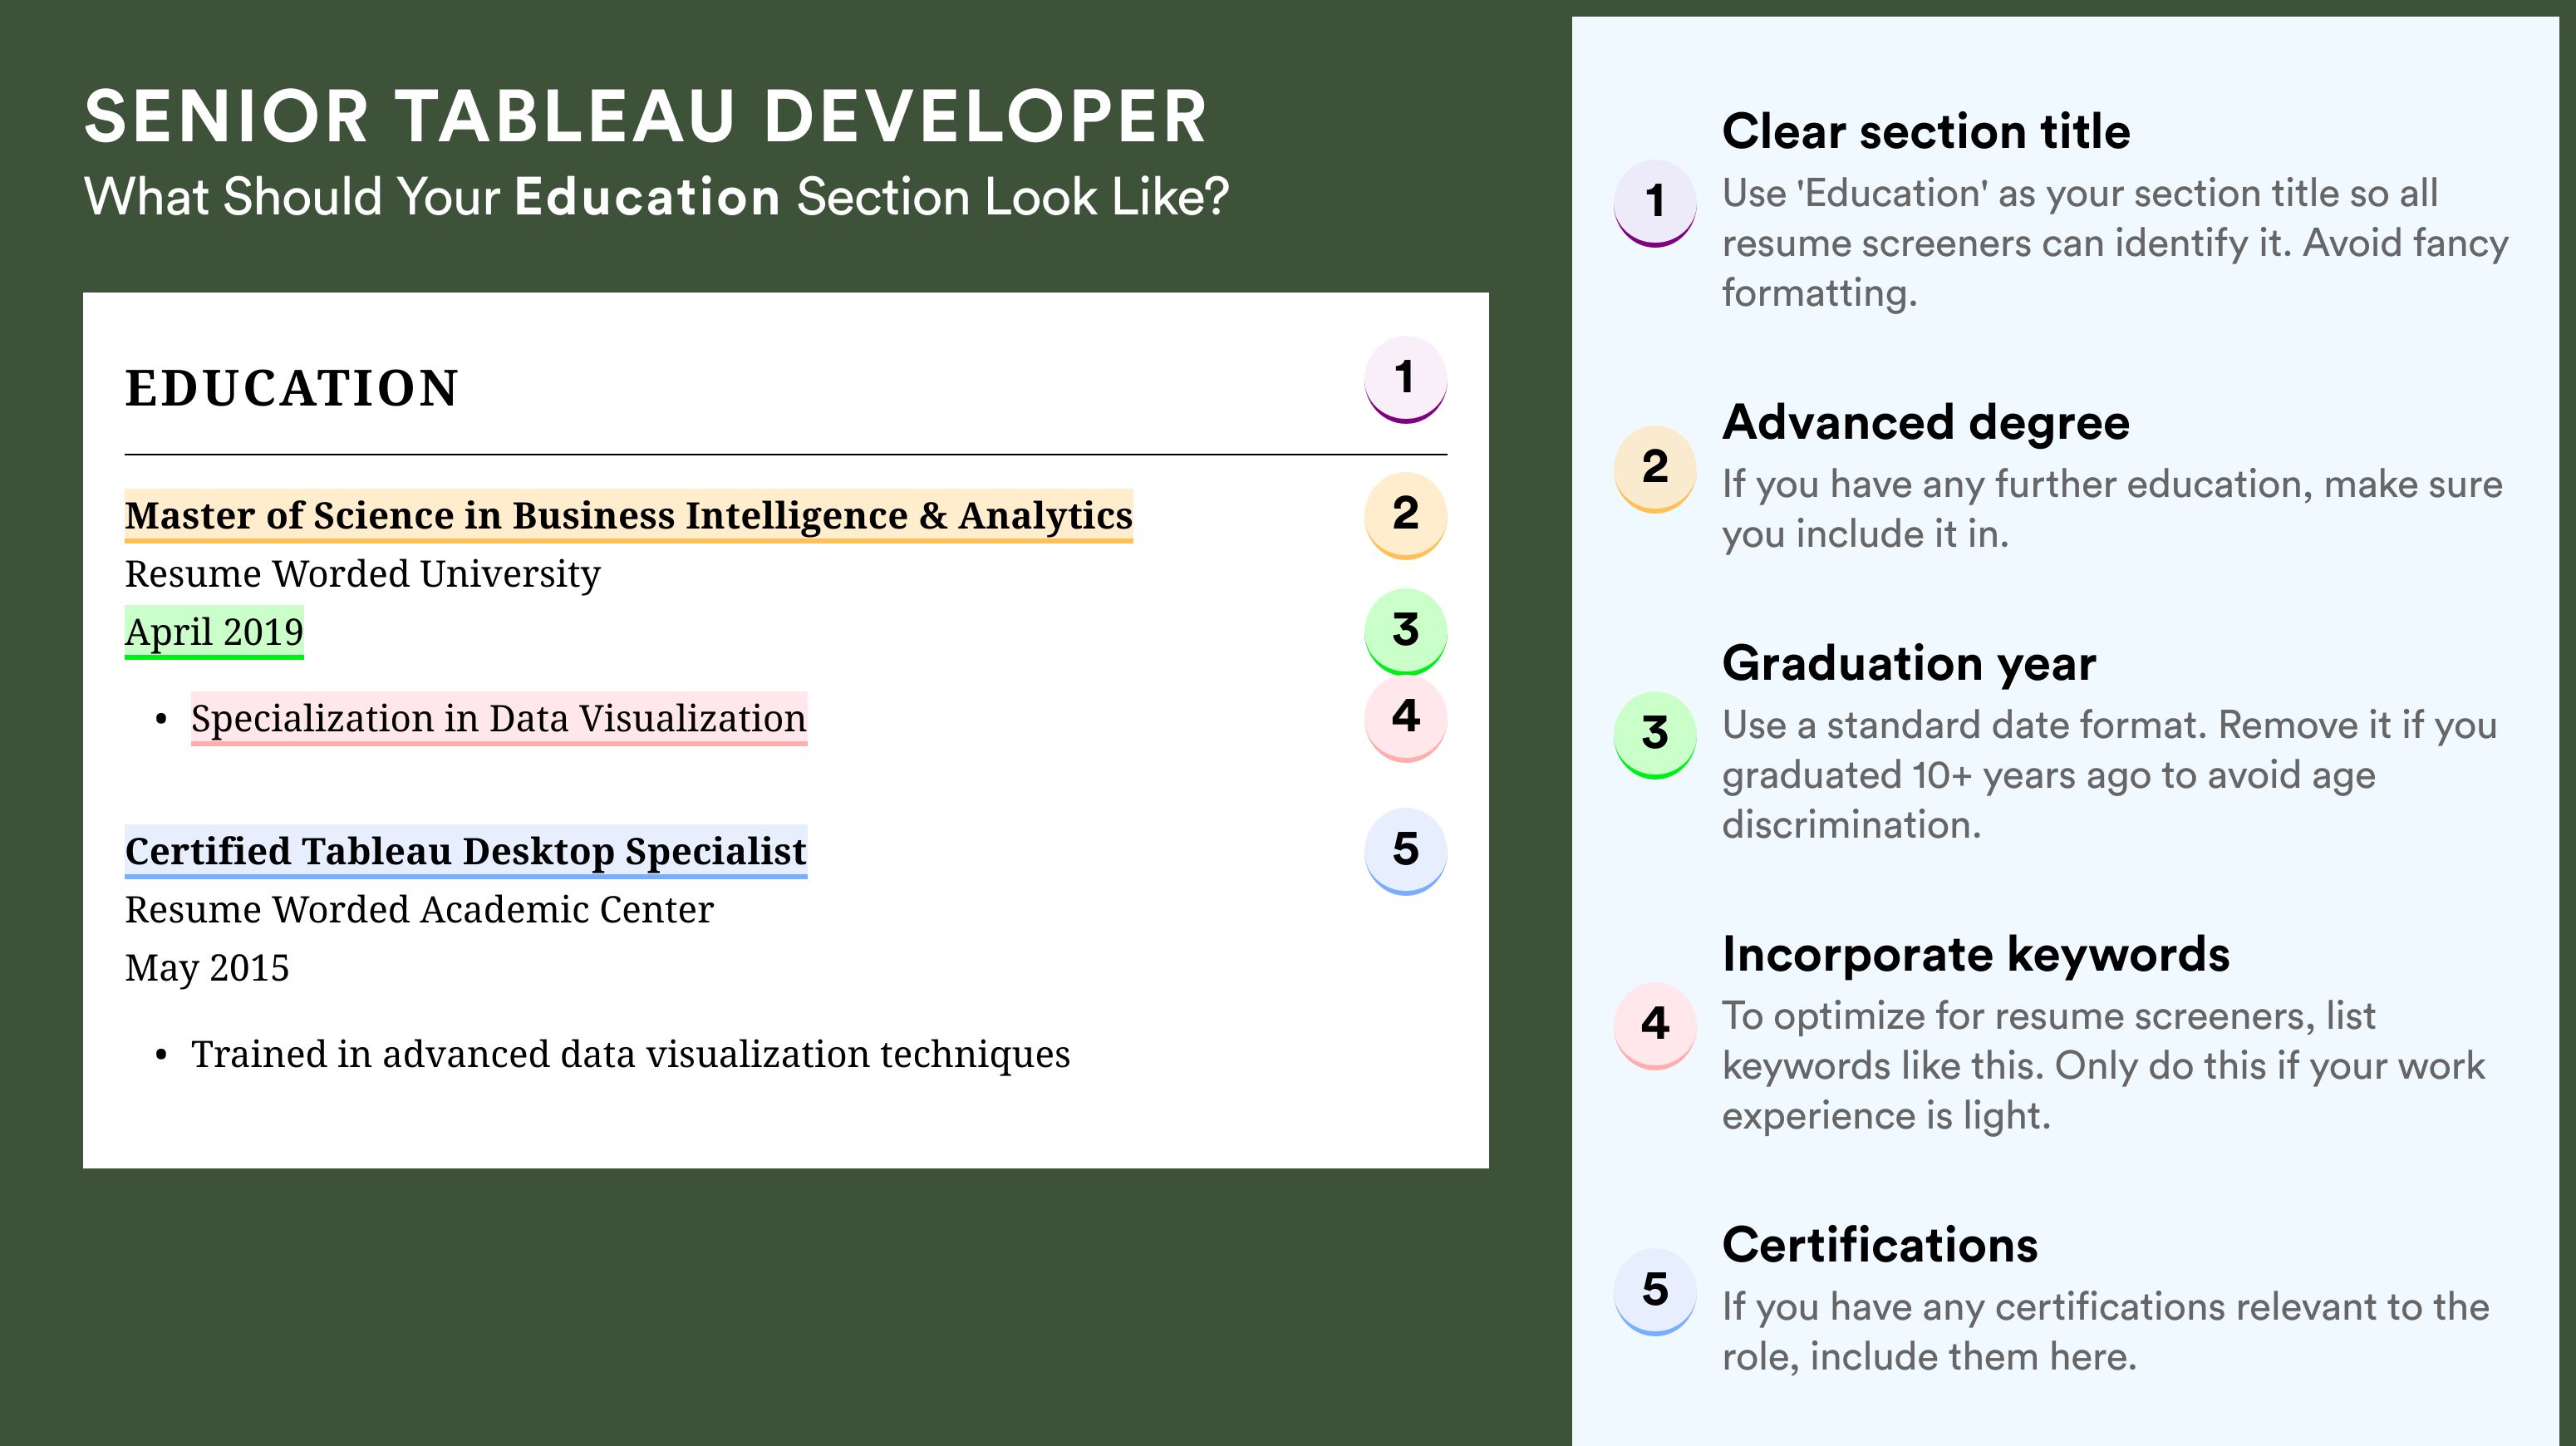The width and height of the screenshot is (2576, 1446).
Task: Select badge 3 beside Graduation year
Action: 1655,735
